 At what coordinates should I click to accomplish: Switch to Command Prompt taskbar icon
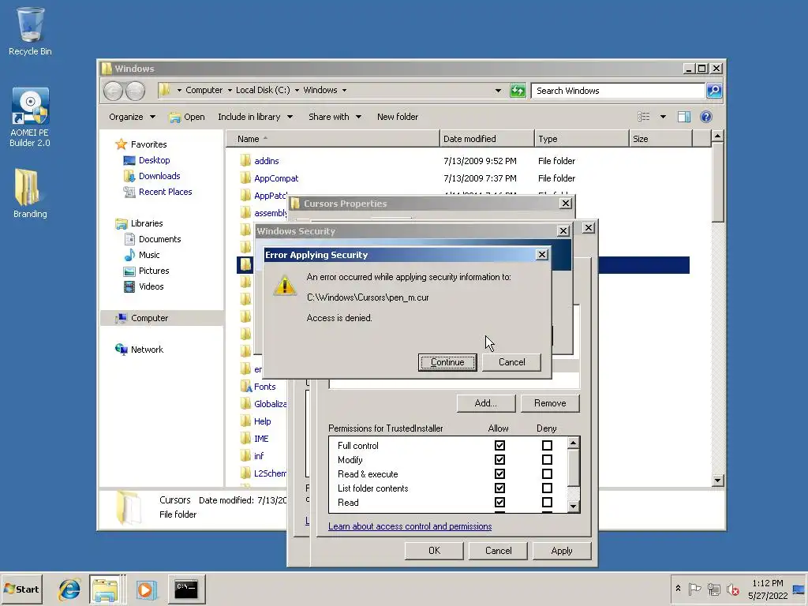click(186, 589)
